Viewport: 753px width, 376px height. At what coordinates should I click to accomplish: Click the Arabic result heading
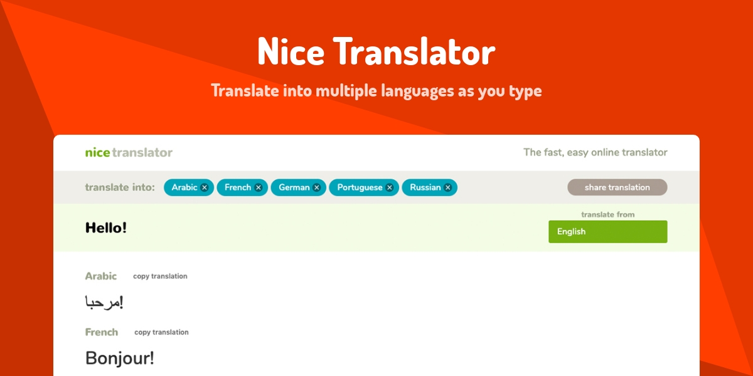[x=101, y=276]
